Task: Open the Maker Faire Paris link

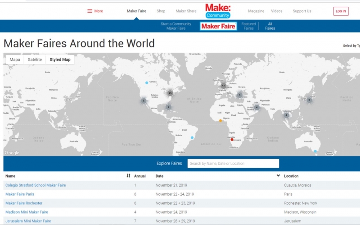Action: pyautogui.click(x=20, y=194)
